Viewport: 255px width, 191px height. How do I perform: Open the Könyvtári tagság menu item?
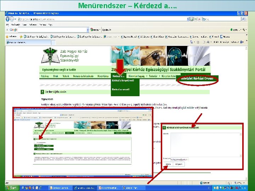(x=136, y=76)
